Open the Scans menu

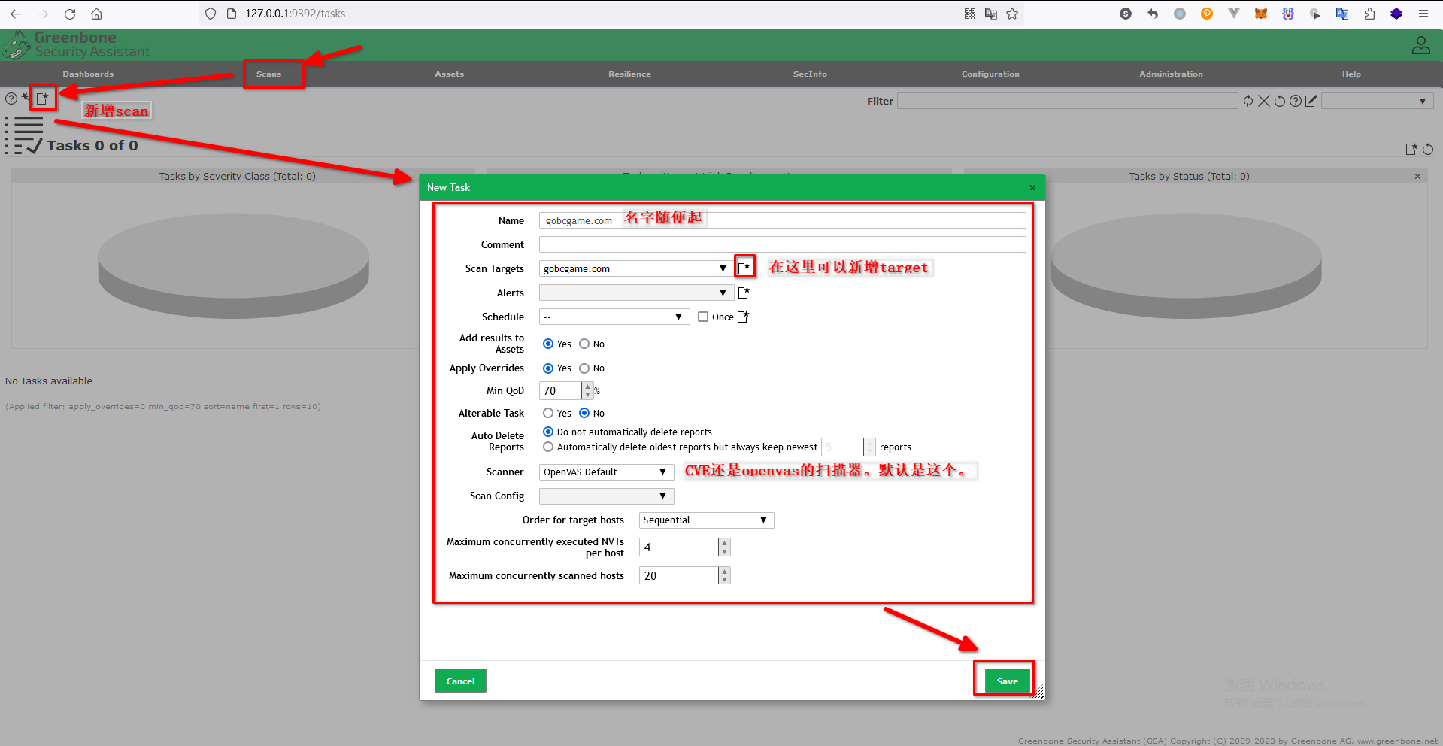coord(268,74)
